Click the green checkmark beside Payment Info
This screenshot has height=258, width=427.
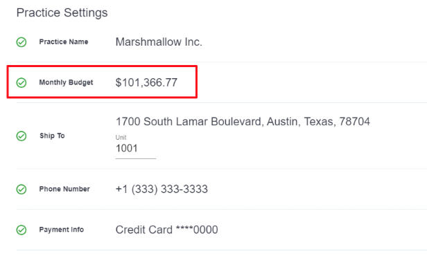point(21,230)
